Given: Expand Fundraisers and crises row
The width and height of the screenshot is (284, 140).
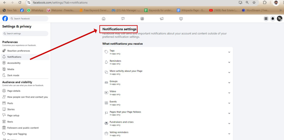Looking at the screenshot, I should 168,123.
